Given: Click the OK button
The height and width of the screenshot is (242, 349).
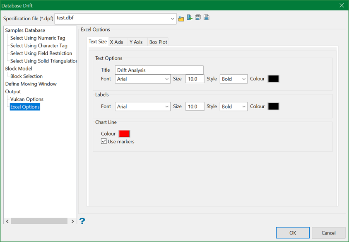Looking at the screenshot, I should [x=293, y=232].
